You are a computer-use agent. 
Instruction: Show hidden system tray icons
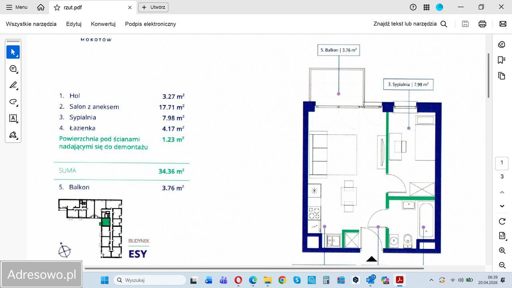click(x=431, y=280)
